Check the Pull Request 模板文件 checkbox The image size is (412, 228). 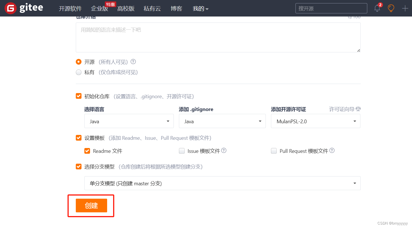pos(274,151)
